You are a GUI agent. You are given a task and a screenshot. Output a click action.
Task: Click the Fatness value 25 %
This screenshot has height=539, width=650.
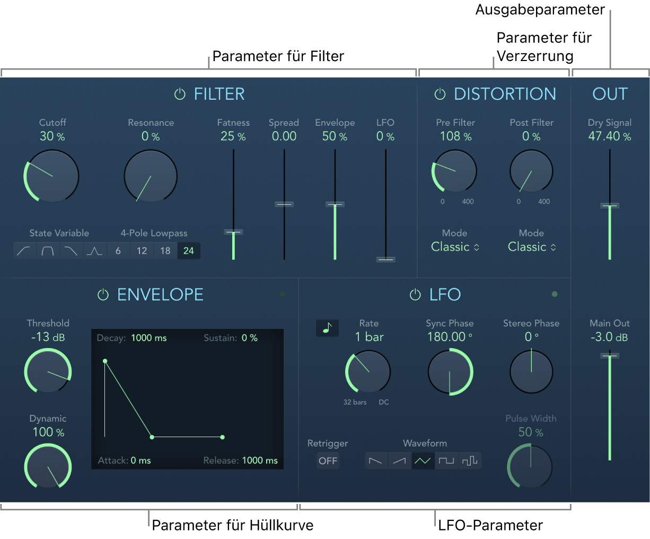click(233, 136)
